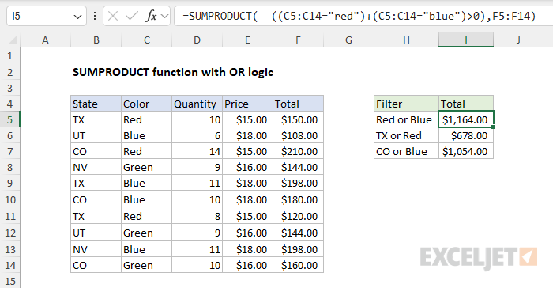Viewport: 553px width, 288px height.
Task: Select column J header
Action: click(518, 40)
